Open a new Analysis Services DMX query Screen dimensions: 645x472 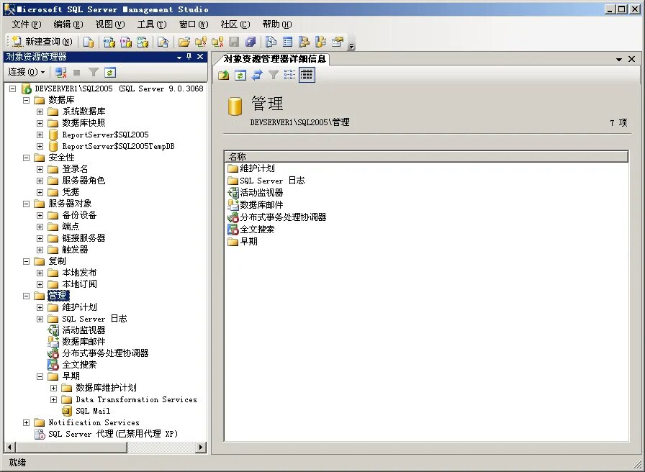click(x=126, y=42)
